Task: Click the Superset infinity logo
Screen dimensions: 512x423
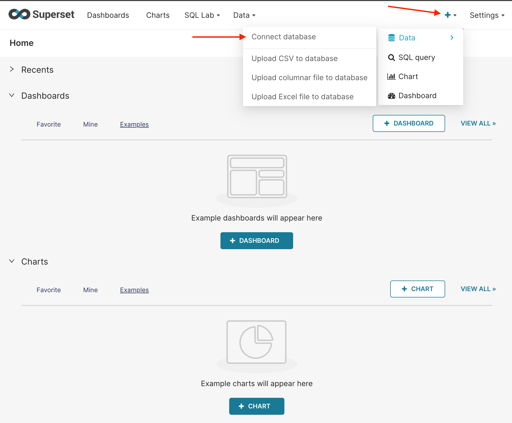Action: click(x=19, y=14)
